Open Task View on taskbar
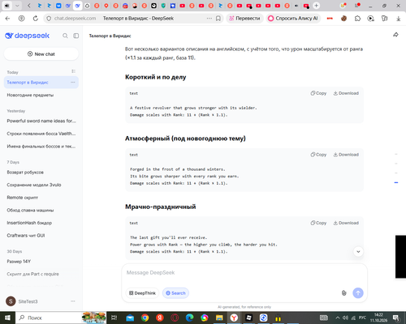406x324 pixels. click(114, 318)
